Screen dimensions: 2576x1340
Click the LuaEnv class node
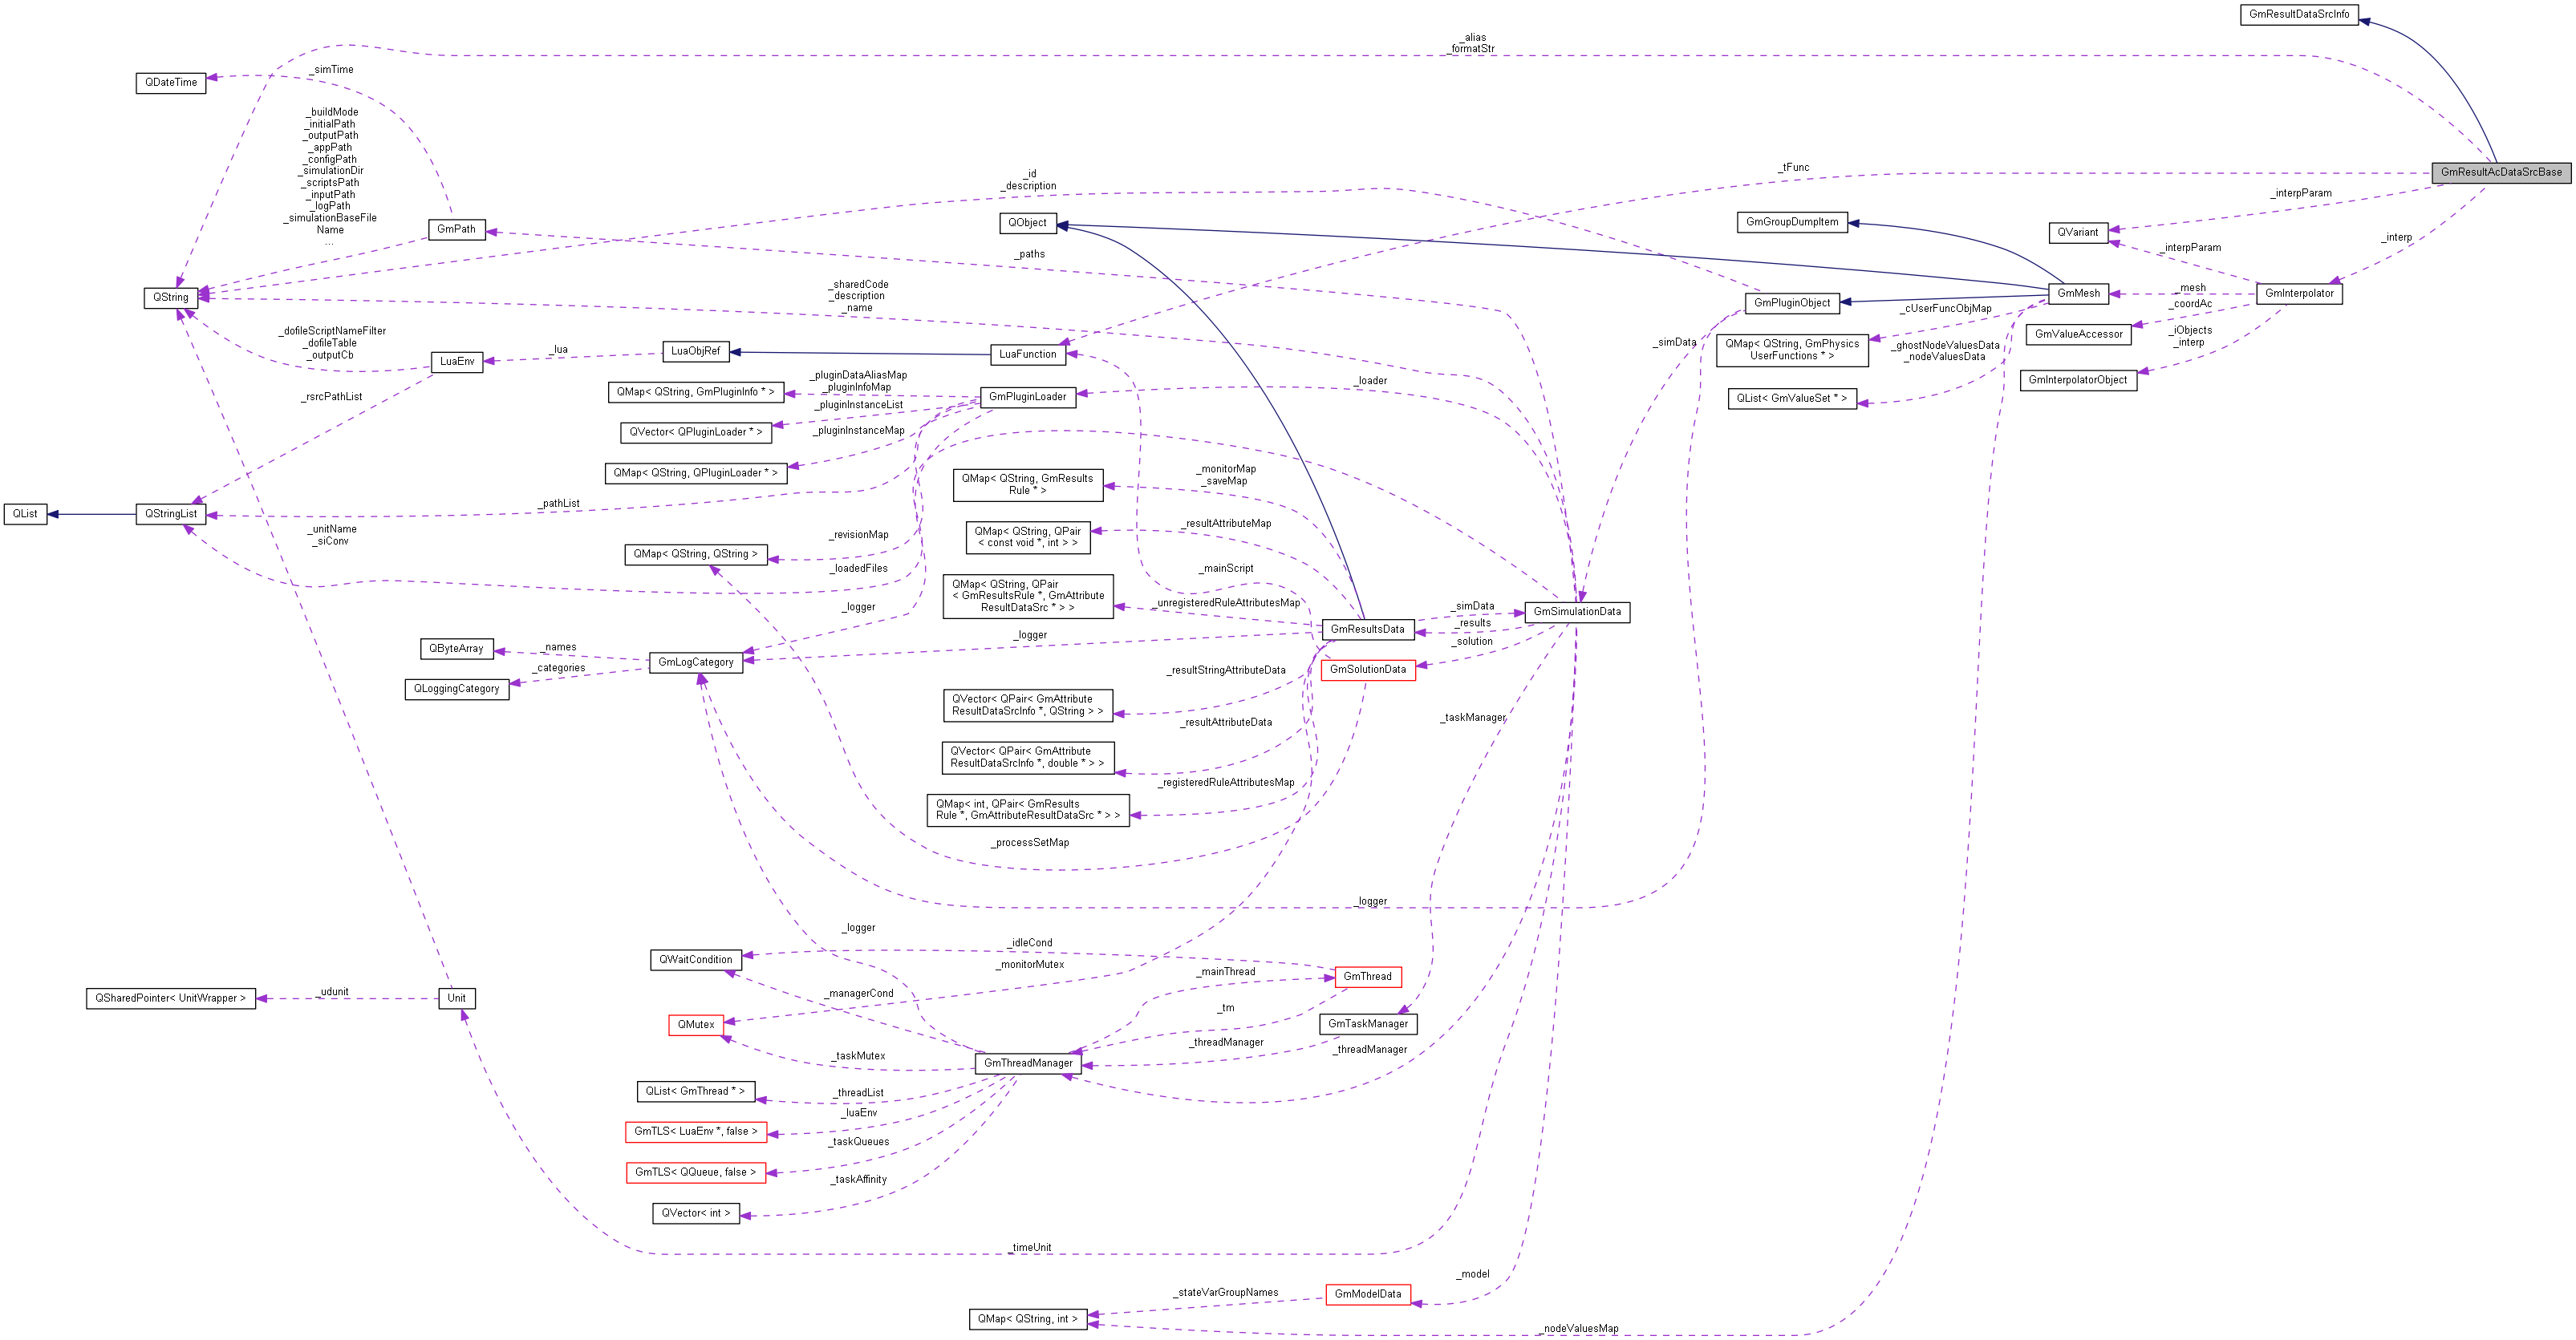click(x=457, y=362)
